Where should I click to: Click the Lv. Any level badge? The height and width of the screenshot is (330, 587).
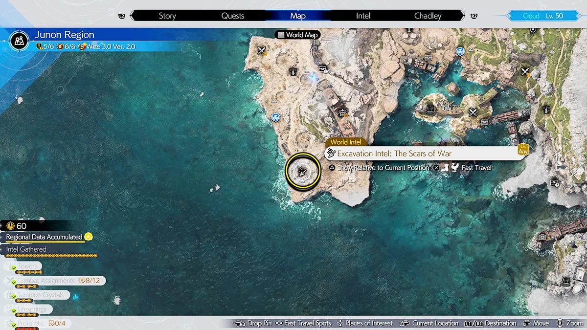tap(523, 149)
